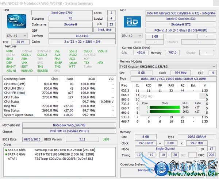Image resolution: width=219 pixels, height=179 pixels.
Task: Click the AVX2 feature label
Action: tap(73, 55)
